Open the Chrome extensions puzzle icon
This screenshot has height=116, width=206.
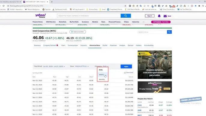[x=199, y=6]
